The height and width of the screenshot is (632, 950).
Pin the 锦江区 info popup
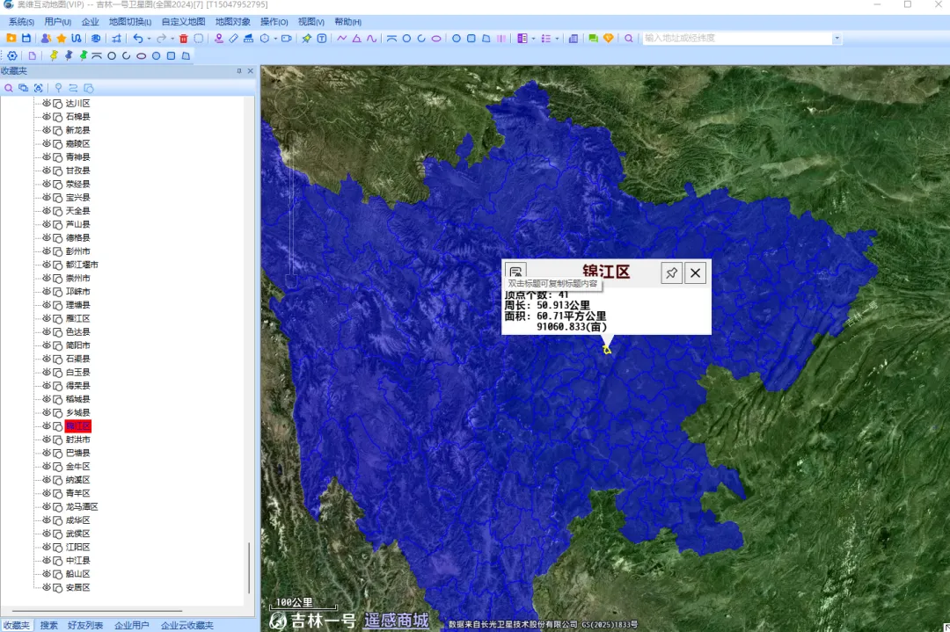(x=671, y=273)
